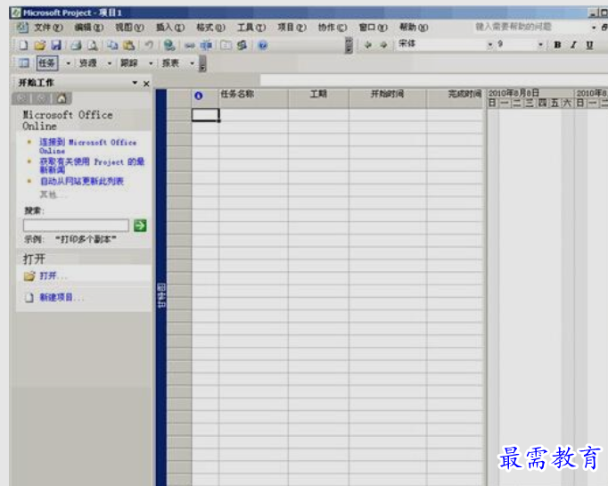The height and width of the screenshot is (486, 608).
Task: Click the Link Tasks chain icon
Action: pyautogui.click(x=190, y=45)
